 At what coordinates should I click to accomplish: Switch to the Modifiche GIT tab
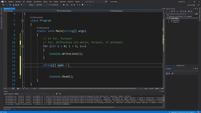pos(180,66)
